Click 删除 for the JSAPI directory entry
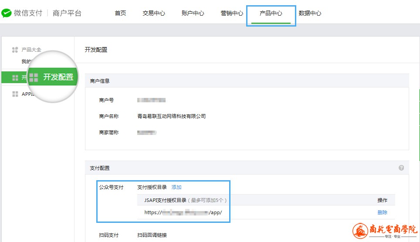 tap(382, 212)
